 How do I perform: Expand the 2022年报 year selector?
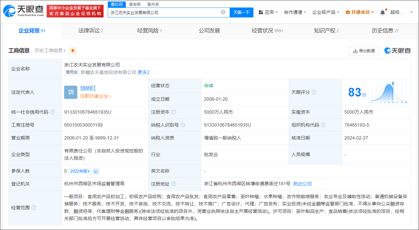tap(80, 171)
